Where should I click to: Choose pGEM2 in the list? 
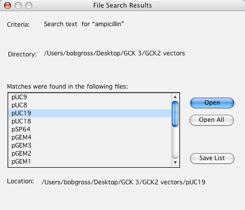[90, 154]
